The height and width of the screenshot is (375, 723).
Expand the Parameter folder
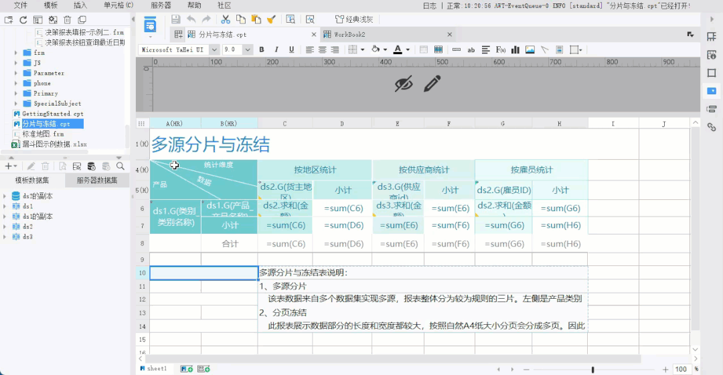15,73
